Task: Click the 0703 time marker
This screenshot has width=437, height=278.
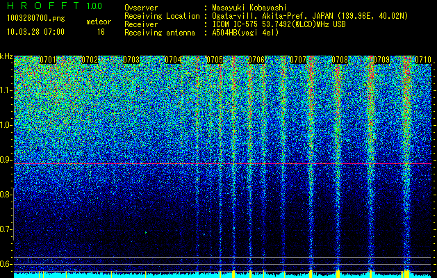Action: [131, 60]
